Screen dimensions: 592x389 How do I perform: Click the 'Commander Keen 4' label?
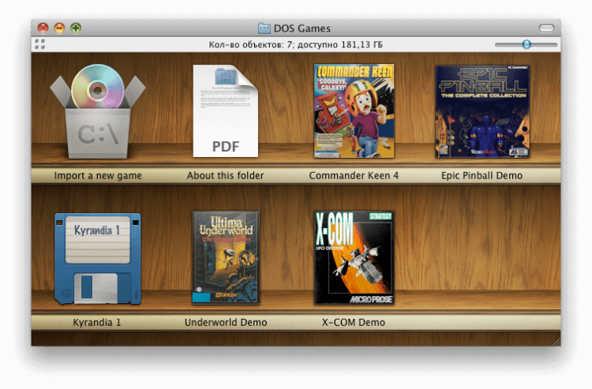click(354, 175)
